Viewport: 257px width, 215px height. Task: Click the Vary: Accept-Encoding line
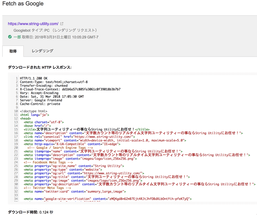[39, 93]
